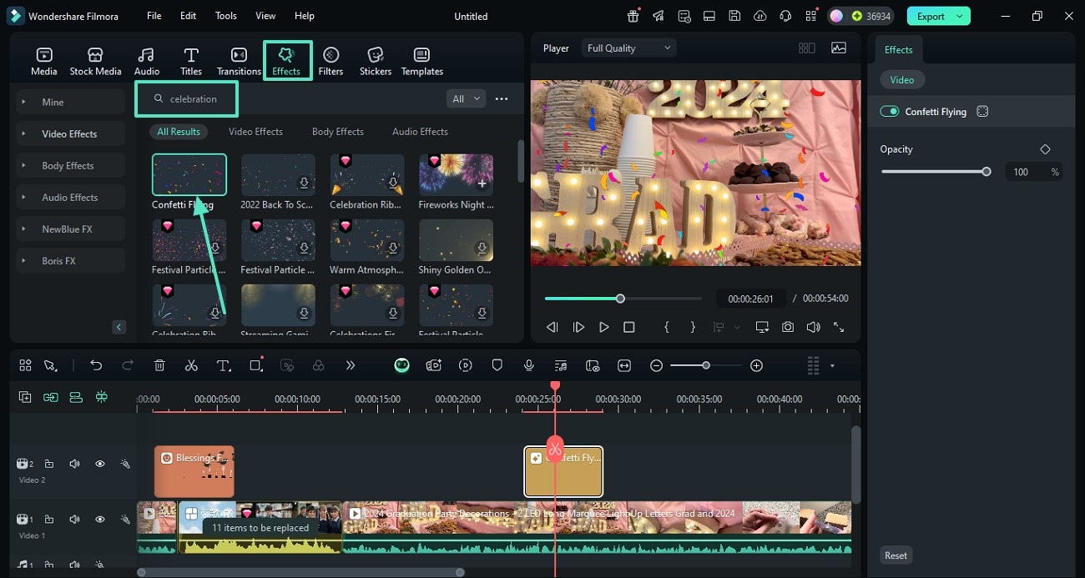Click the Text tool icon
Screen dimensions: 1085x578
coord(224,365)
